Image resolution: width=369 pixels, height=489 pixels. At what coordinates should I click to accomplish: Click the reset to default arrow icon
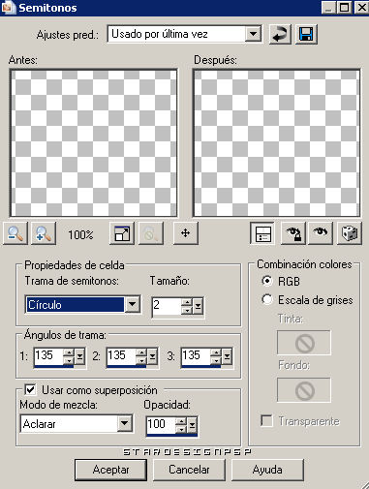point(280,34)
